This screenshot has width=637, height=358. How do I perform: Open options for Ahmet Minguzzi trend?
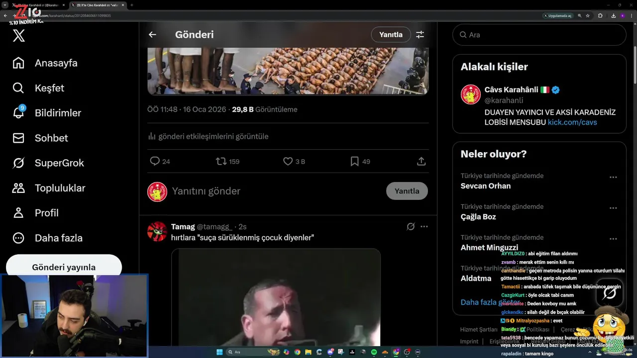click(x=613, y=239)
